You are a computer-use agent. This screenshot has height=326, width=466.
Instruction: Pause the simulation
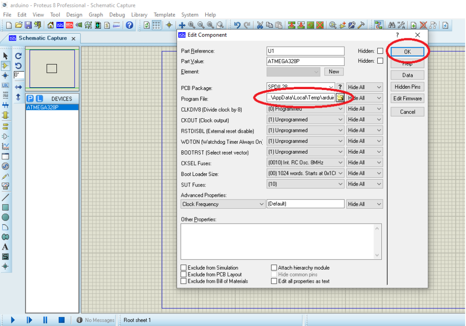(x=45, y=320)
